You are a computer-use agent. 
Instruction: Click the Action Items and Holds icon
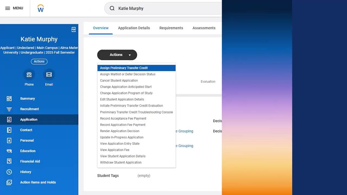(9, 182)
